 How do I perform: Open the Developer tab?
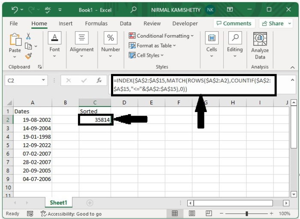pyautogui.click(x=185, y=24)
